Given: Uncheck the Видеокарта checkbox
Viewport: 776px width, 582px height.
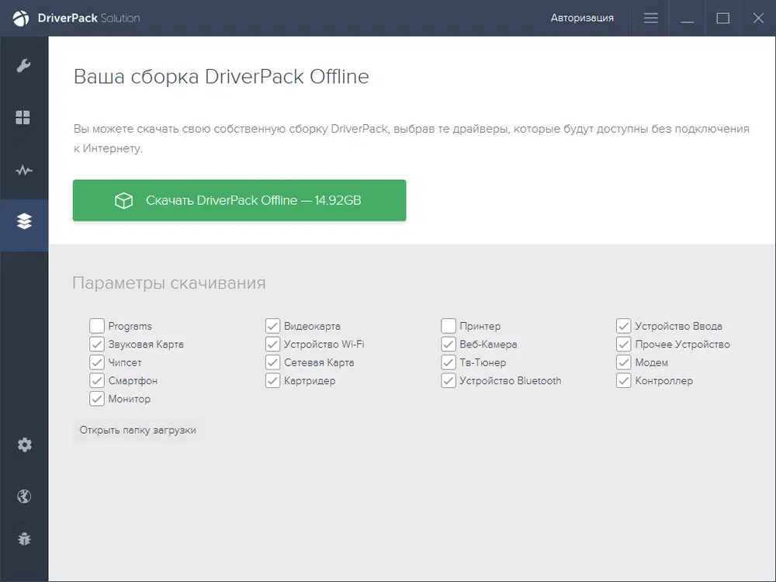Looking at the screenshot, I should pyautogui.click(x=272, y=326).
